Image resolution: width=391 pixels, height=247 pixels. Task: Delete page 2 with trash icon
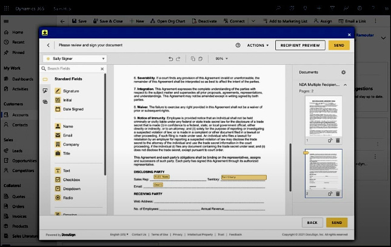(x=338, y=194)
